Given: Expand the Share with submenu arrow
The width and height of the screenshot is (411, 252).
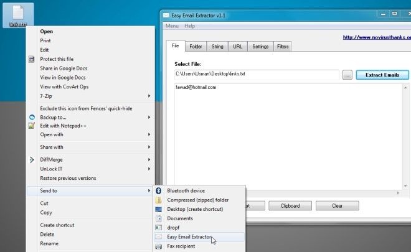Looking at the screenshot, I should (x=149, y=147).
